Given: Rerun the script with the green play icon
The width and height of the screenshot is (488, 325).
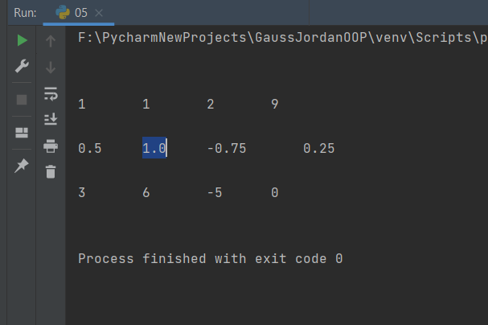Looking at the screenshot, I should [22, 40].
